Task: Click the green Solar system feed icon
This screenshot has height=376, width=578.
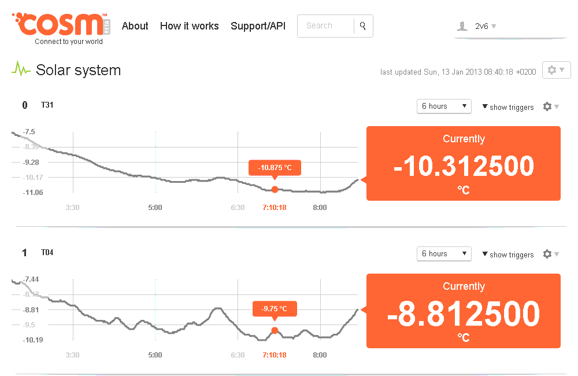Action: click(x=21, y=69)
